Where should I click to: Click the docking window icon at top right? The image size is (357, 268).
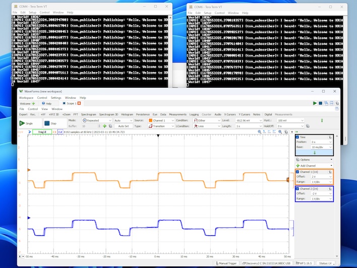(x=337, y=109)
